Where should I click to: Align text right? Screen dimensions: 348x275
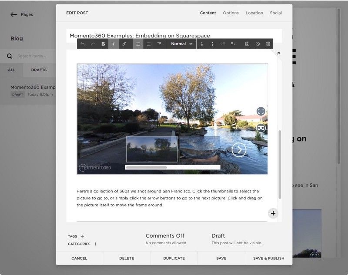[x=159, y=44]
